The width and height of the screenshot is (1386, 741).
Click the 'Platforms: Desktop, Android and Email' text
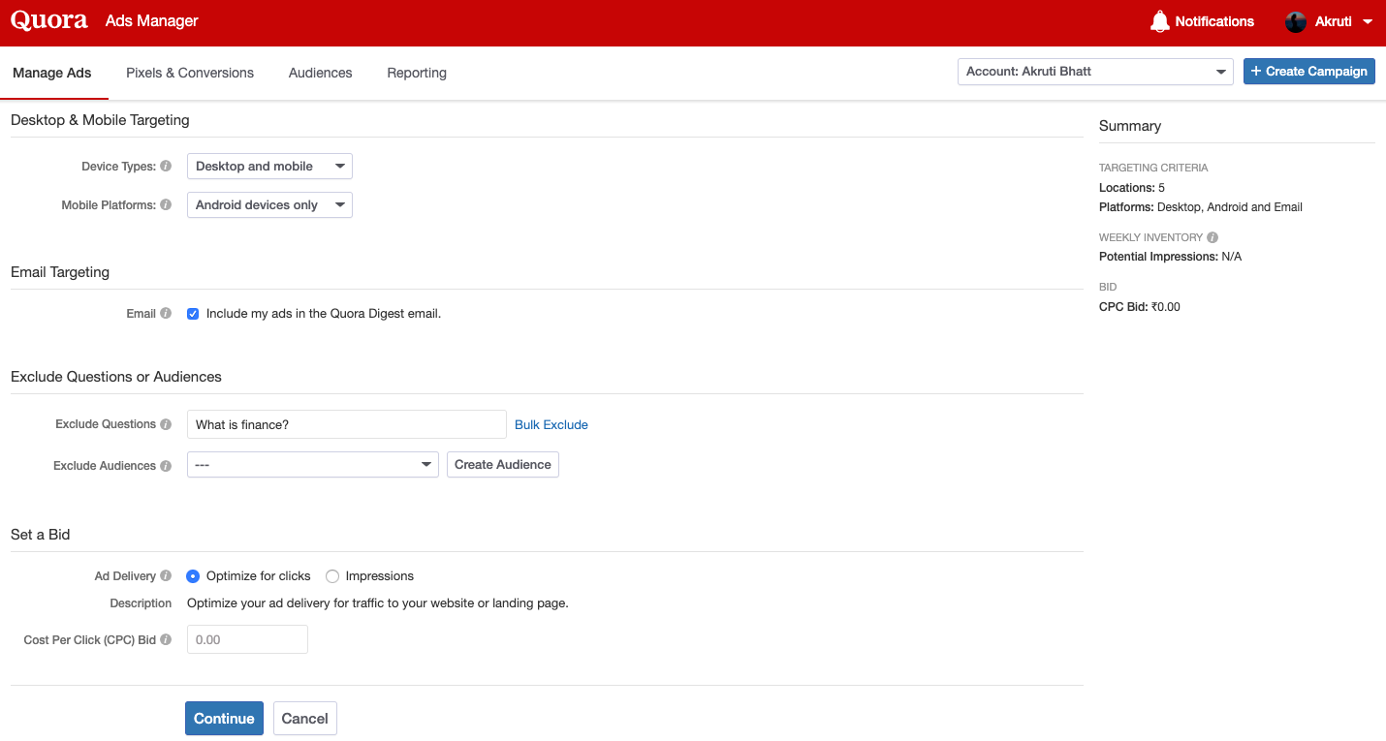point(1201,207)
